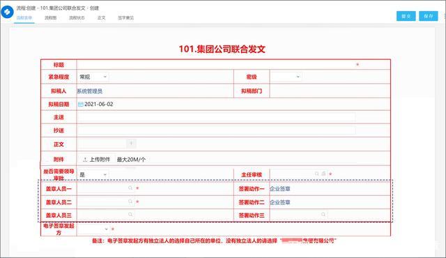This screenshot has width=446, height=258.
Task: Open search icon in 主任审核 field
Action: click(316, 174)
